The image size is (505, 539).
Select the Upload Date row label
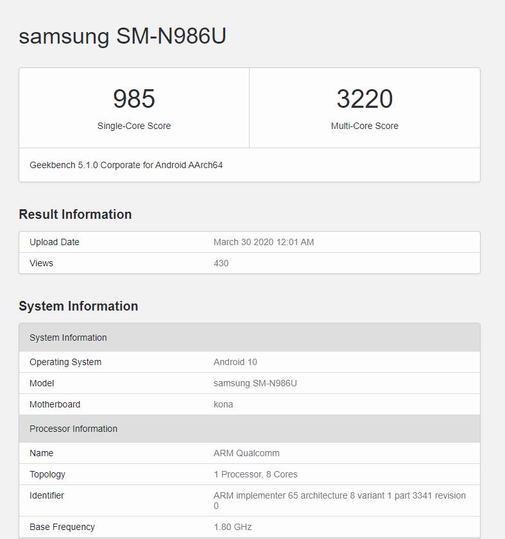coord(55,242)
